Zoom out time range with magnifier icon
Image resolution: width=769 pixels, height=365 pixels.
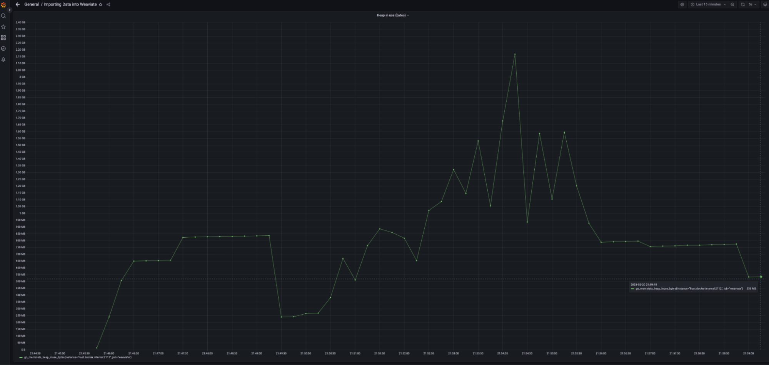(732, 5)
